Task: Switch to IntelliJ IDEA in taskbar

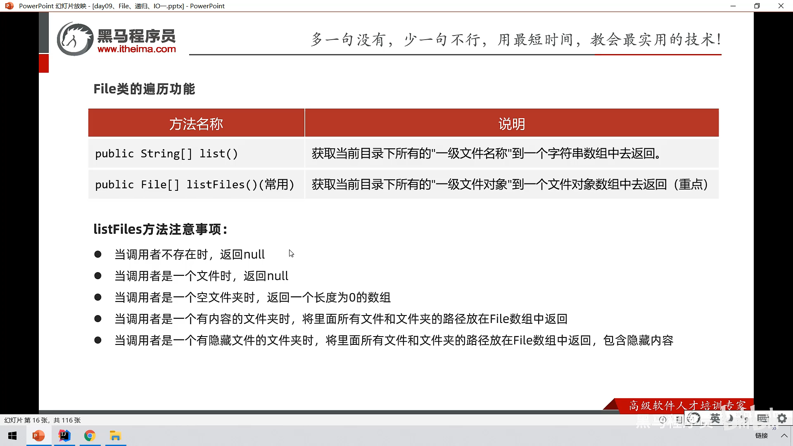Action: coord(64,436)
